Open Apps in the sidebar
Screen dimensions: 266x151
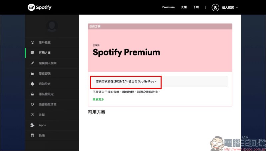(42, 125)
